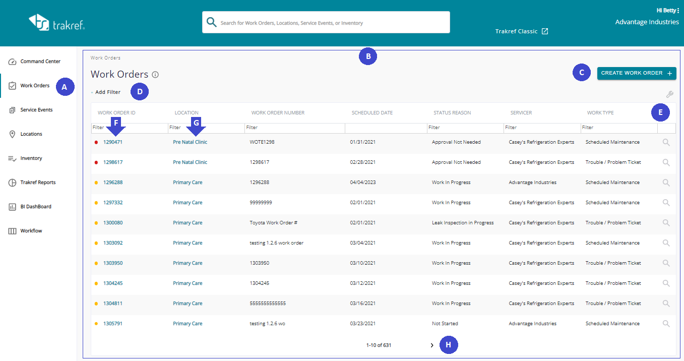Go to next page of work orders
Viewport: 684px width, 361px height.
click(x=432, y=345)
